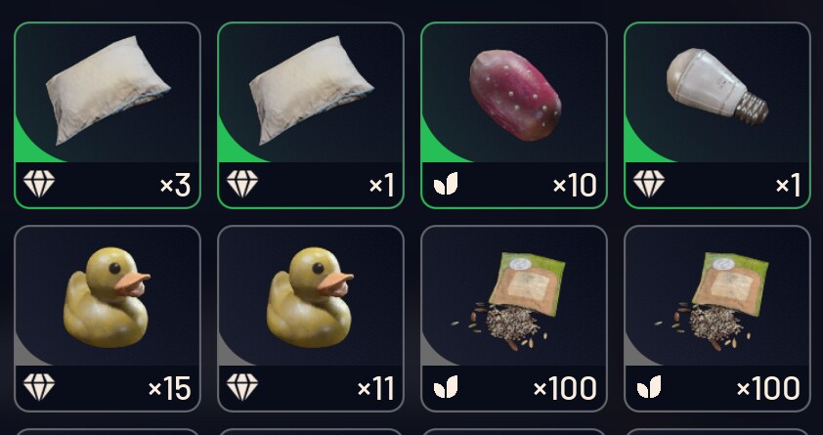This screenshot has height=435, width=823.
Task: Select the rubber duck with quantity ×11
Action: [x=311, y=319]
